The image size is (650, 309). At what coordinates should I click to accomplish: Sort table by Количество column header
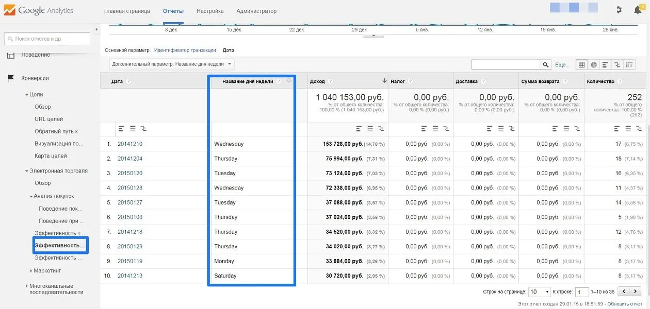(600, 81)
